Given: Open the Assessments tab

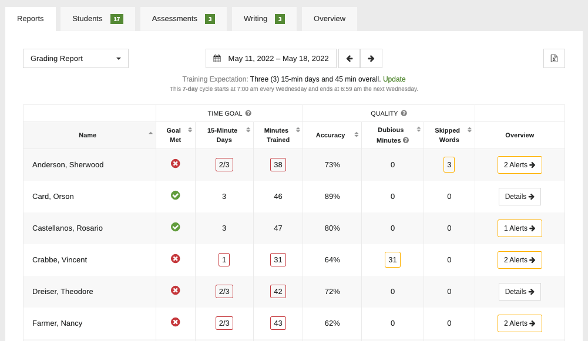Looking at the screenshot, I should tap(182, 19).
